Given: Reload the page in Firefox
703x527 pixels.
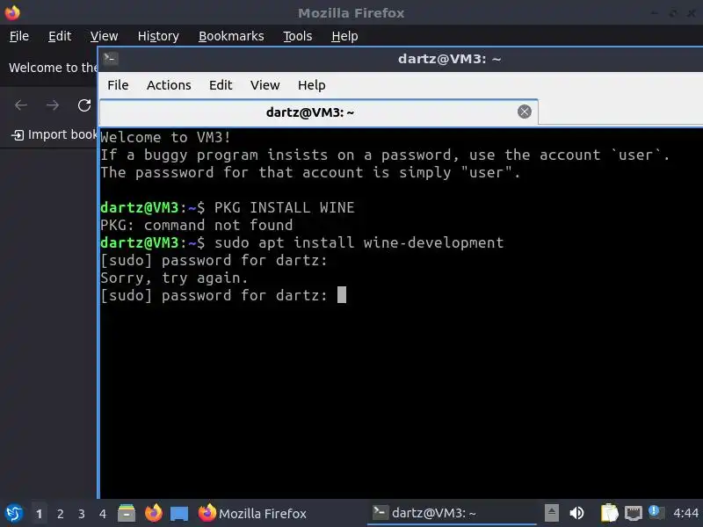Looking at the screenshot, I should [x=83, y=105].
